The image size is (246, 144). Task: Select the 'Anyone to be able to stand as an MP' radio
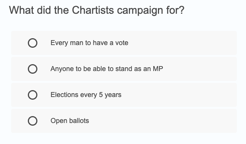(33, 69)
